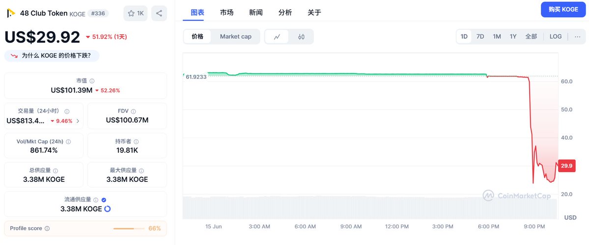The image size is (589, 245).
Task: Open info icon next to Vol/Mkt Cap (24h)
Action: pos(68,142)
